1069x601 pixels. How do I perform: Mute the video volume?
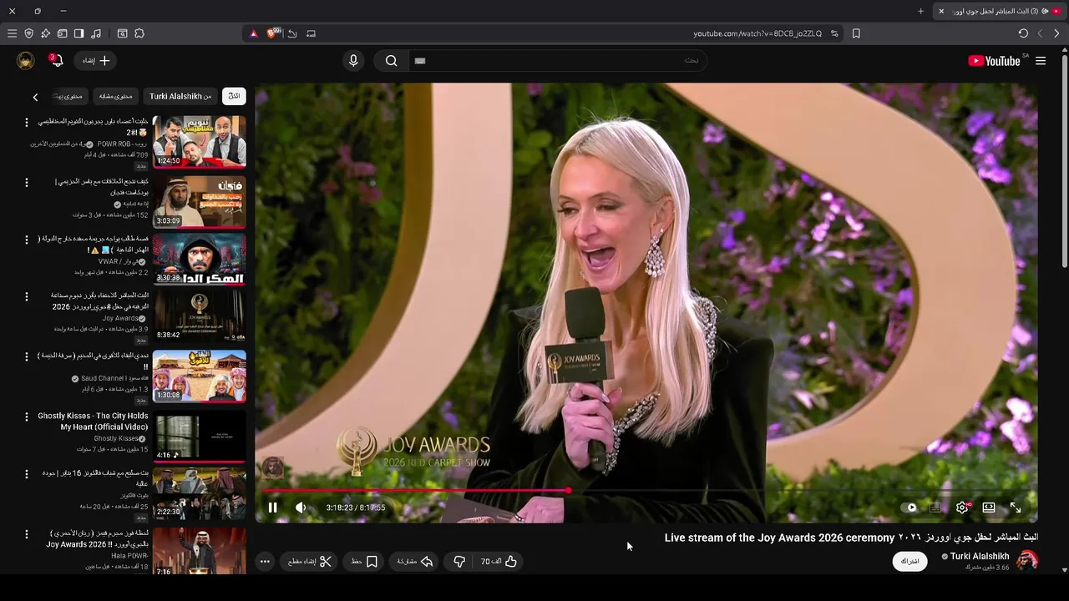click(301, 508)
